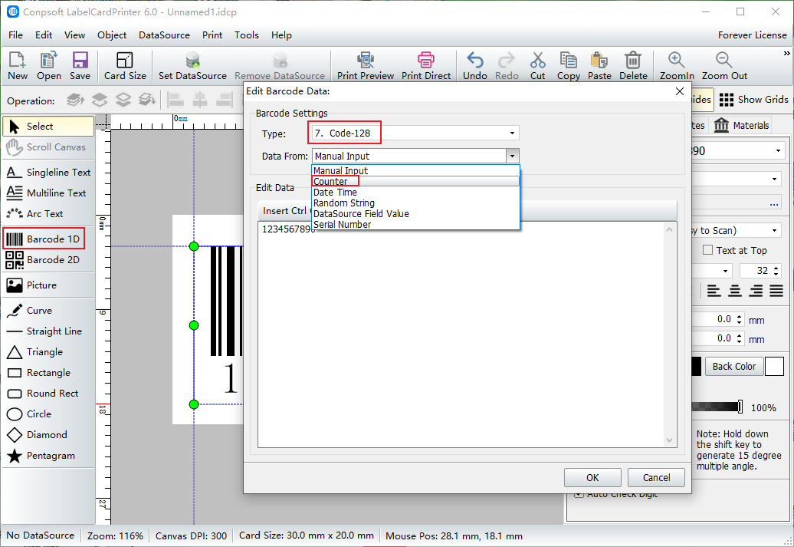Click Set DataSource toolbar icon

(192, 65)
